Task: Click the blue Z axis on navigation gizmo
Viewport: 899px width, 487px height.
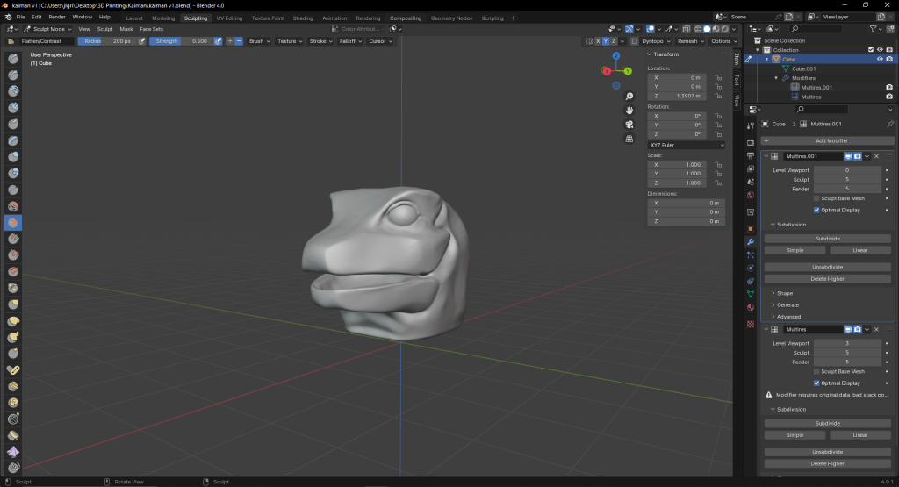Action: (616, 55)
